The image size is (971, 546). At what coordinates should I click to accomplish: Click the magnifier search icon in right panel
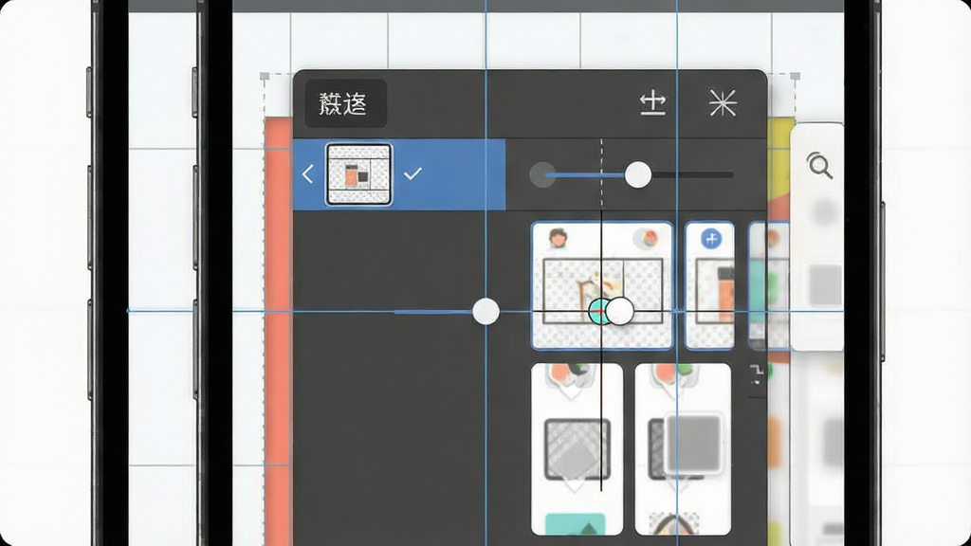[819, 166]
